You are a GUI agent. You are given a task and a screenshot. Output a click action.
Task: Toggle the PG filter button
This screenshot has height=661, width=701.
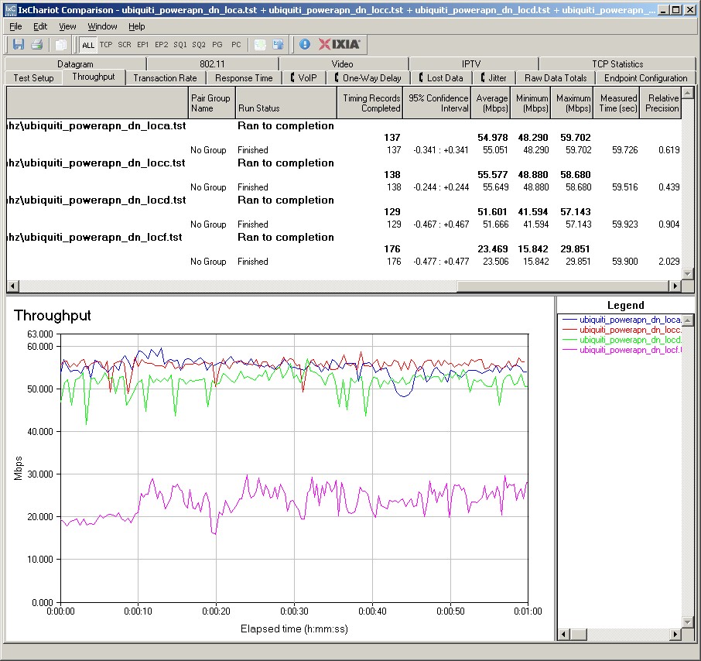pos(217,45)
